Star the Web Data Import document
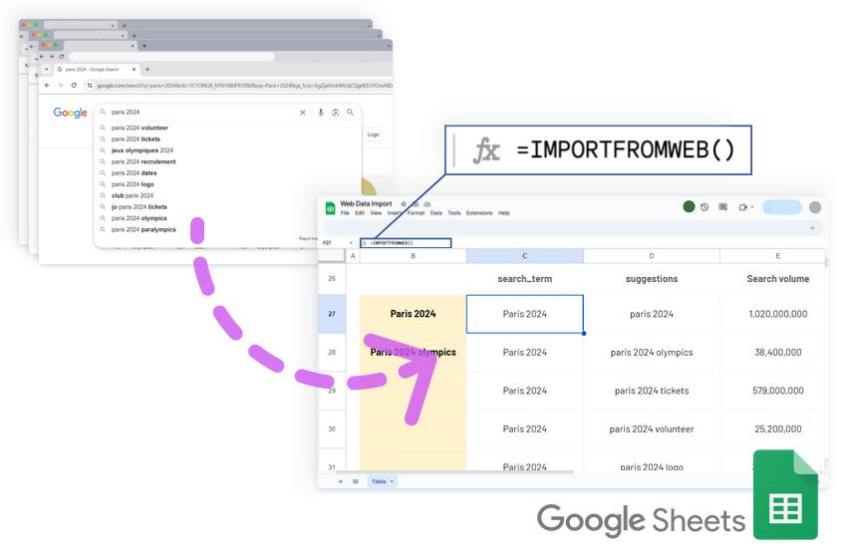Image resolution: width=854 pixels, height=559 pixels. tap(404, 203)
